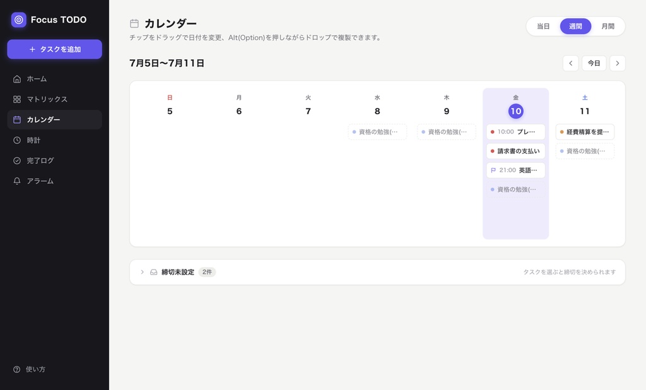This screenshot has width=646, height=390.
Task: Click the 2件 count badge
Action: click(x=207, y=272)
